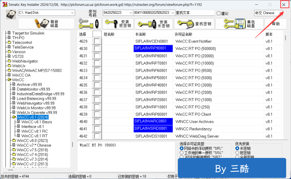291x179 pixels.
Task: Click the document icon beside Load Balancing v99.99
Action: (x=14, y=98)
